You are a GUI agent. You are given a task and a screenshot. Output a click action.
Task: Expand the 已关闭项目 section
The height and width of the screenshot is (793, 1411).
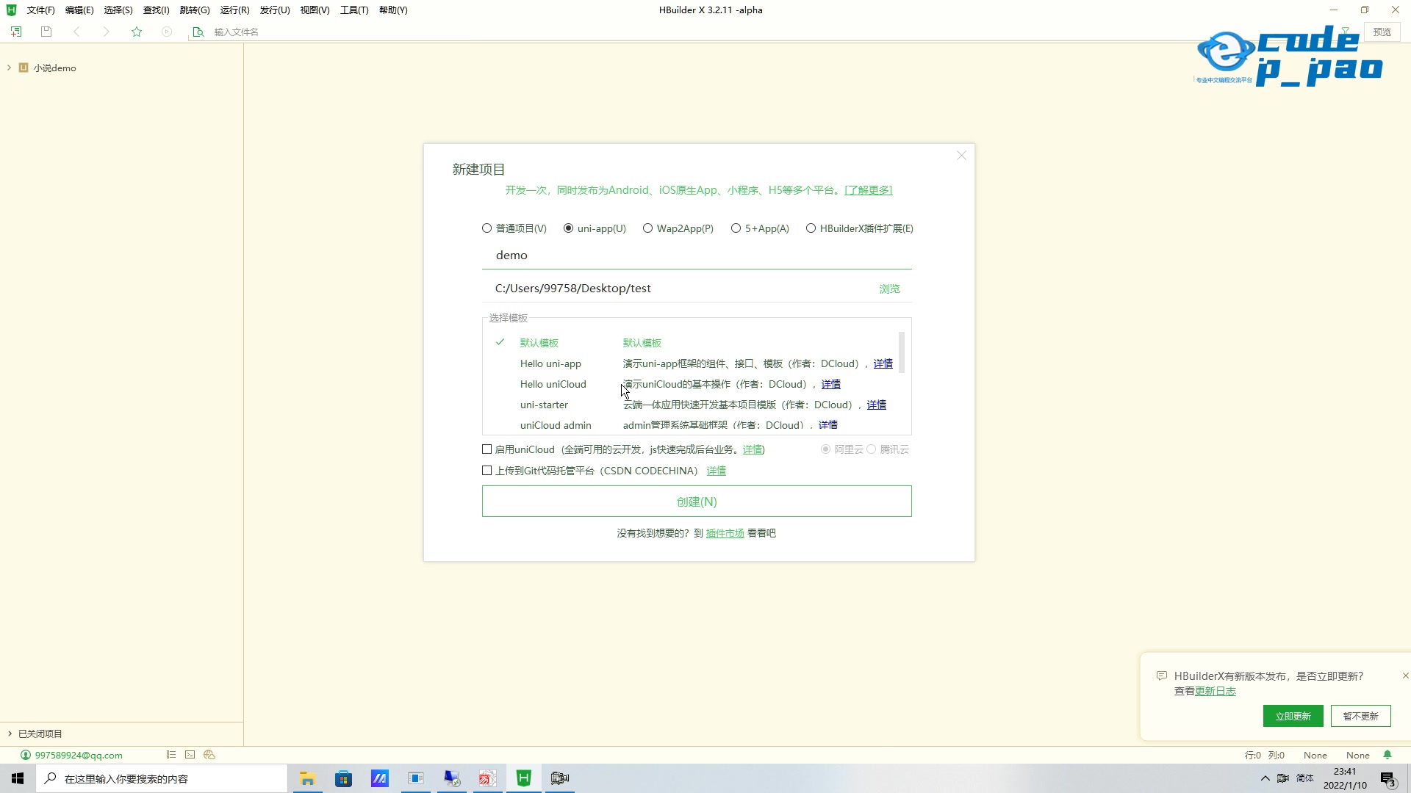10,734
